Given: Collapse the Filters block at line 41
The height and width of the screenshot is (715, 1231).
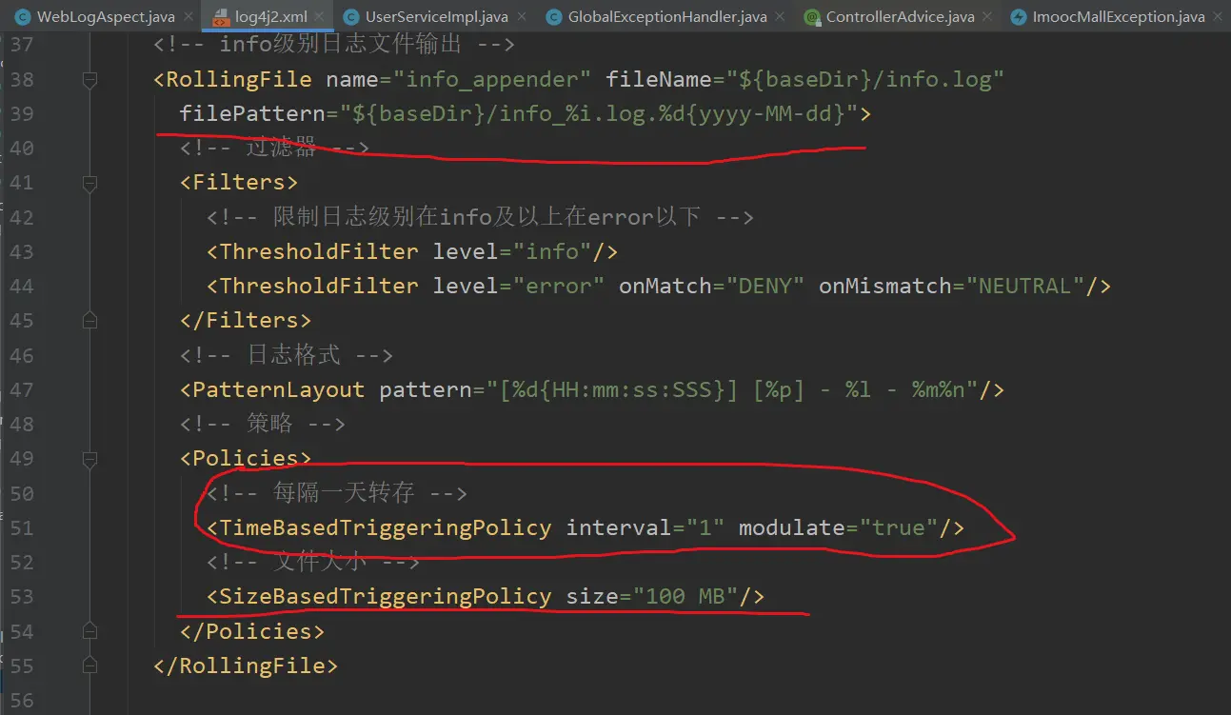Looking at the screenshot, I should 89,183.
